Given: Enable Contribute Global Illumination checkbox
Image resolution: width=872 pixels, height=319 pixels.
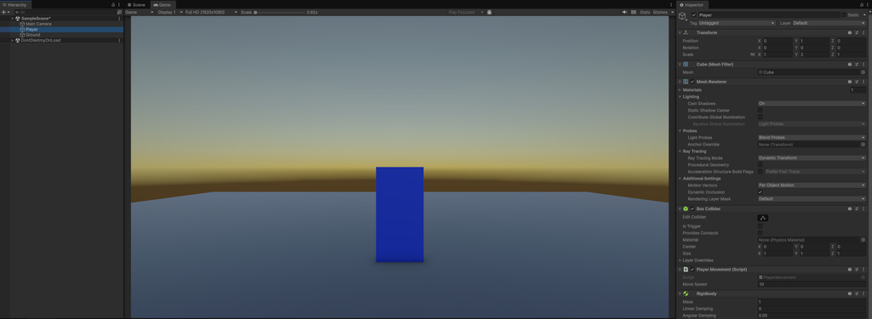Looking at the screenshot, I should 760,117.
